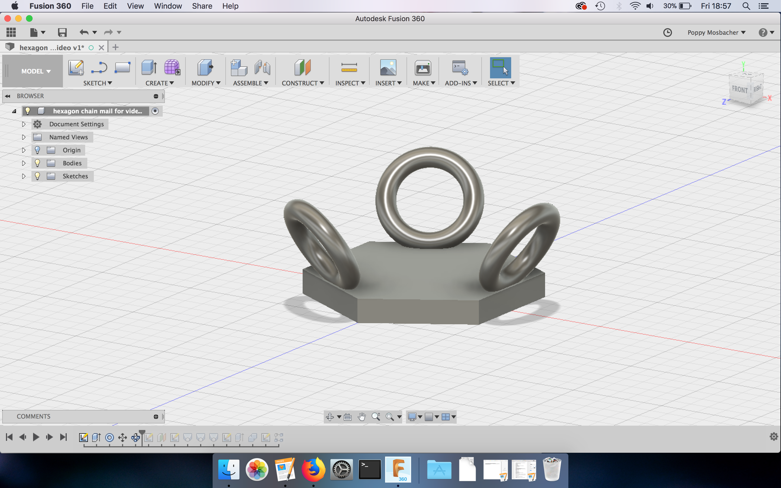Open the Share menu in the menu bar

coord(202,6)
